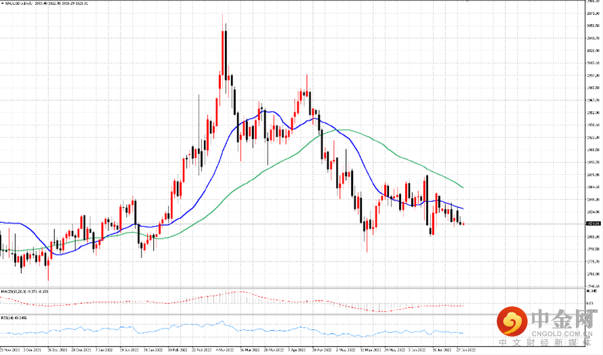603x355 pixels.
Task: Click the '7 Jan 2022' date label
Action: pos(104,350)
